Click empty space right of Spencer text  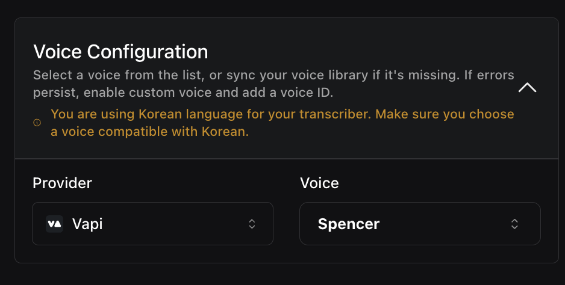[x=445, y=224]
